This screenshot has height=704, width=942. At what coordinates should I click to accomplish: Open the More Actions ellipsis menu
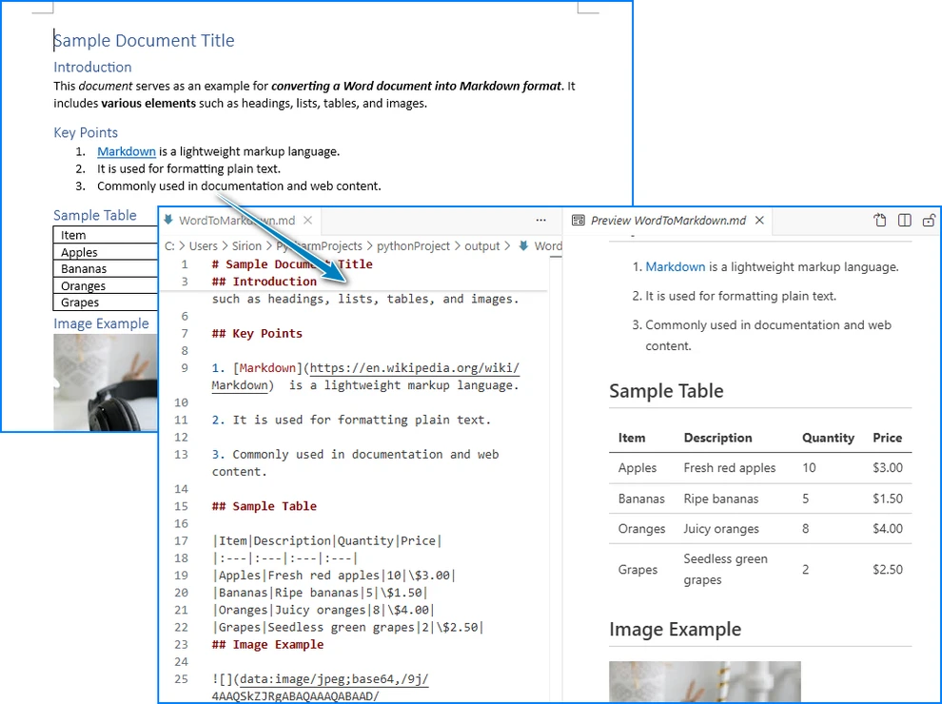(540, 220)
